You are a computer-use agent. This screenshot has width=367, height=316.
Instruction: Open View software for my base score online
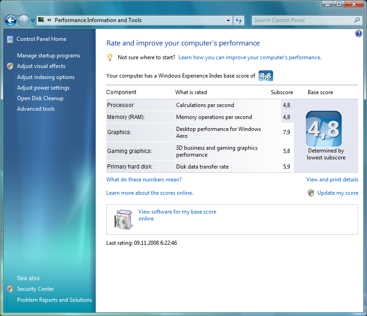tap(177, 215)
